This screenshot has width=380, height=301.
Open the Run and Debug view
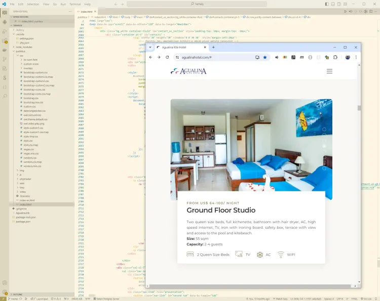tap(5, 31)
